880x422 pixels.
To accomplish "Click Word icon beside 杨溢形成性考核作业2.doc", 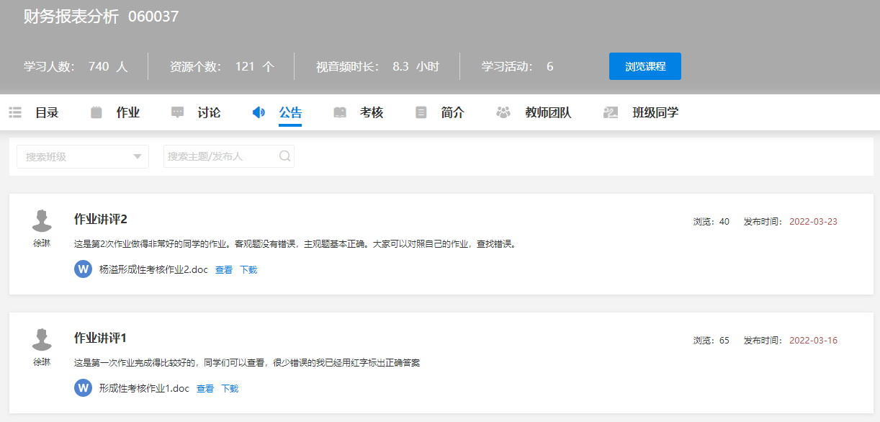I will (83, 269).
